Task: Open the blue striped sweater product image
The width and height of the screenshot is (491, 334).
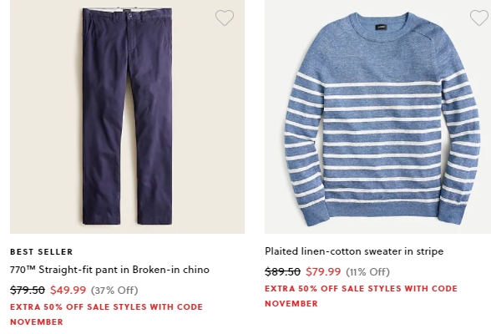Action: 377,117
